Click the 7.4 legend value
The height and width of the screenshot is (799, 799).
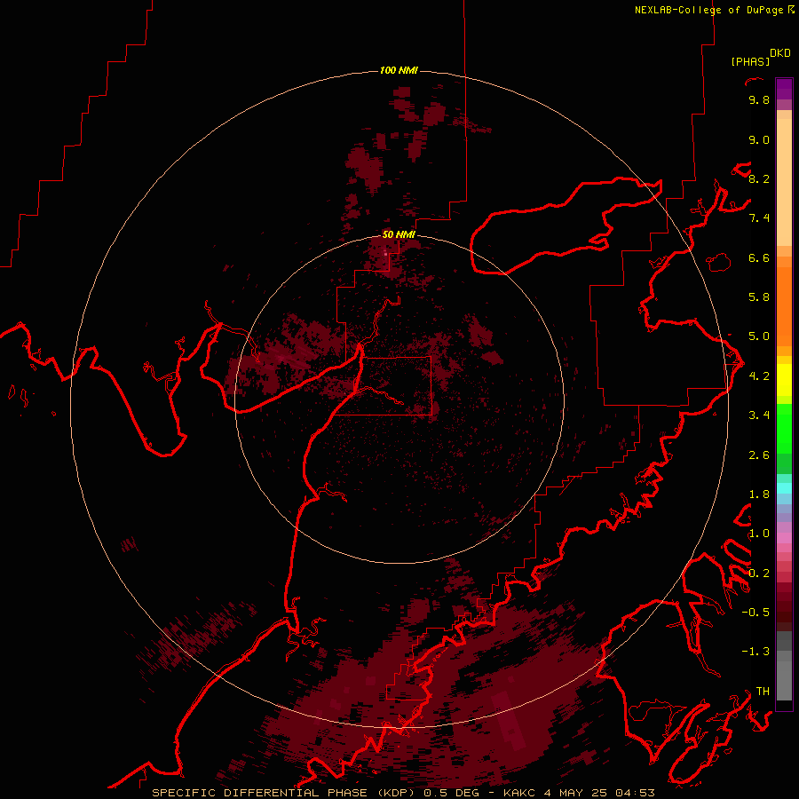759,218
